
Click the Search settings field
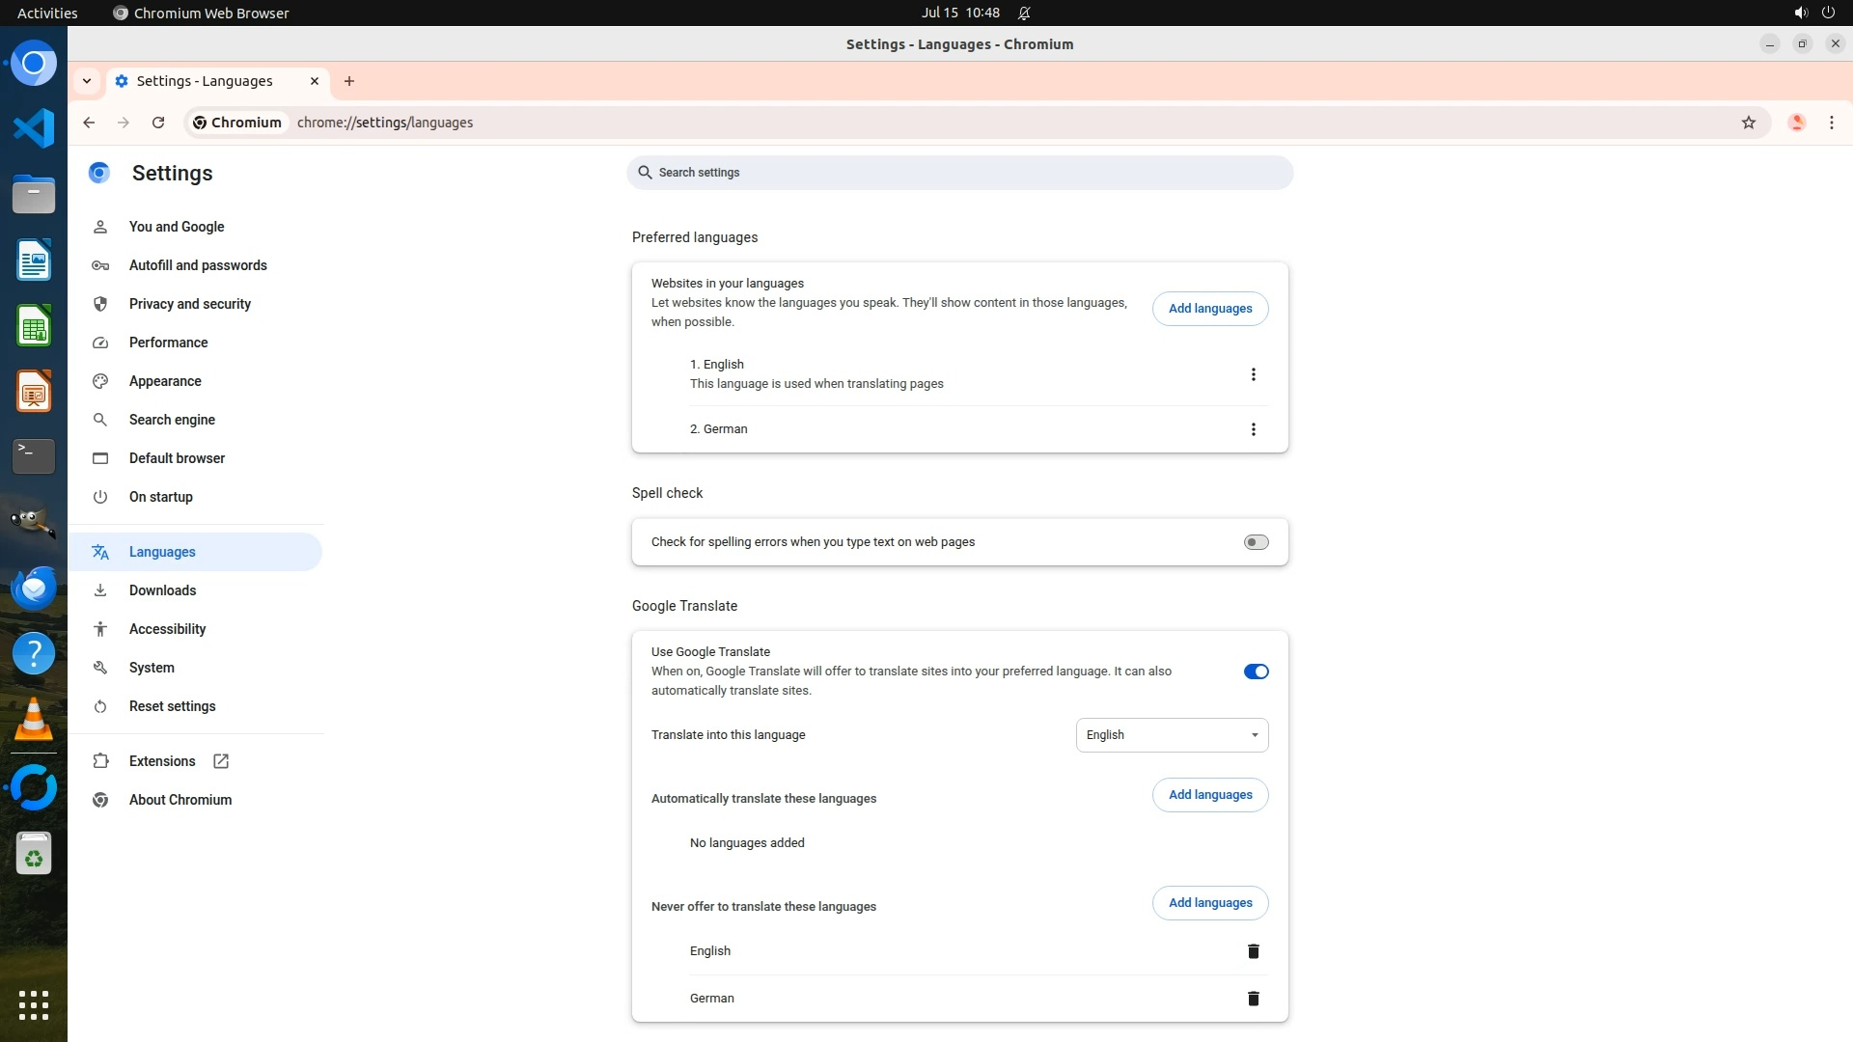[959, 173]
